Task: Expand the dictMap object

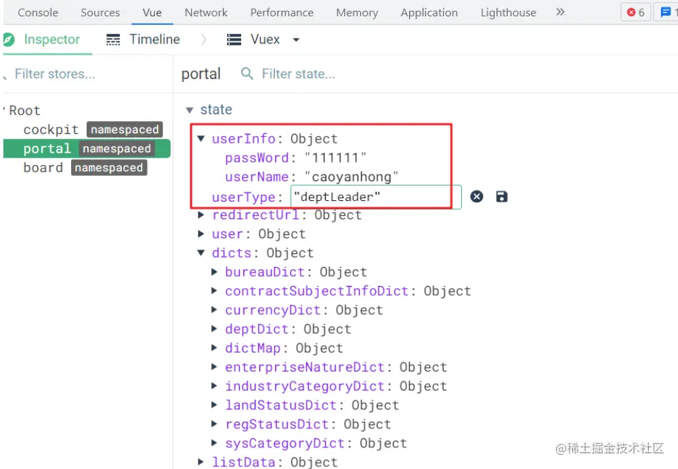Action: 214,348
